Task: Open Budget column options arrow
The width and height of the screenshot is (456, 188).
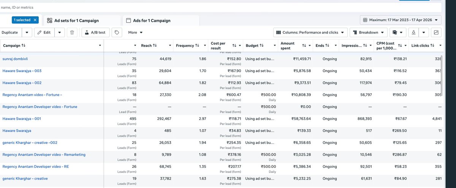Action: 274,46
